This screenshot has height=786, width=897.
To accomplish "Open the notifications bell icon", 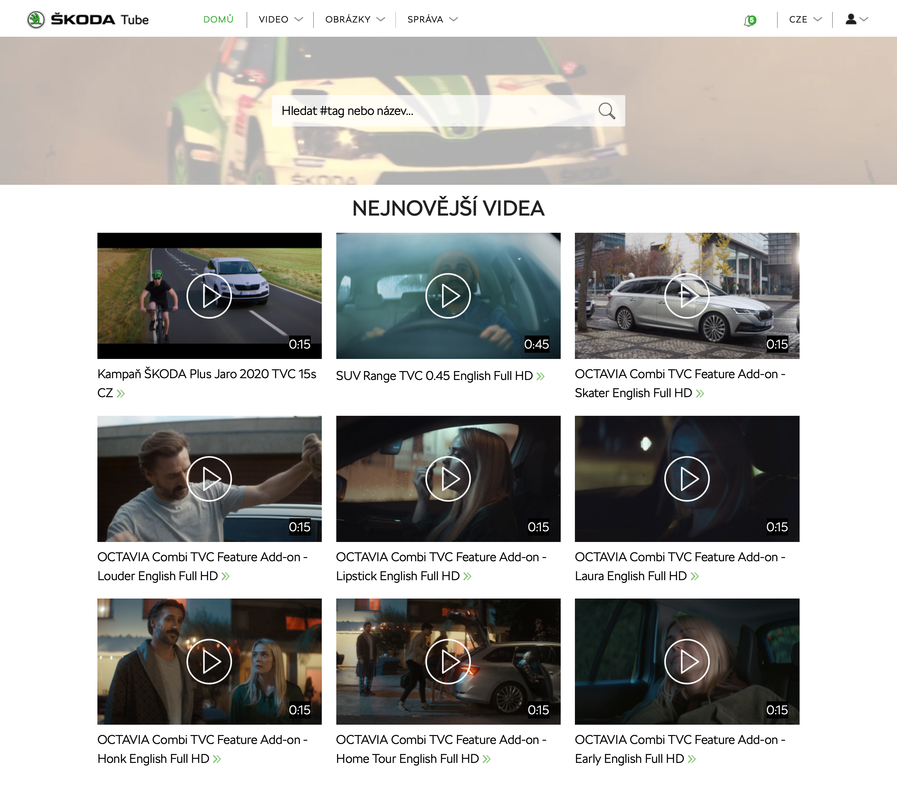I will point(750,20).
